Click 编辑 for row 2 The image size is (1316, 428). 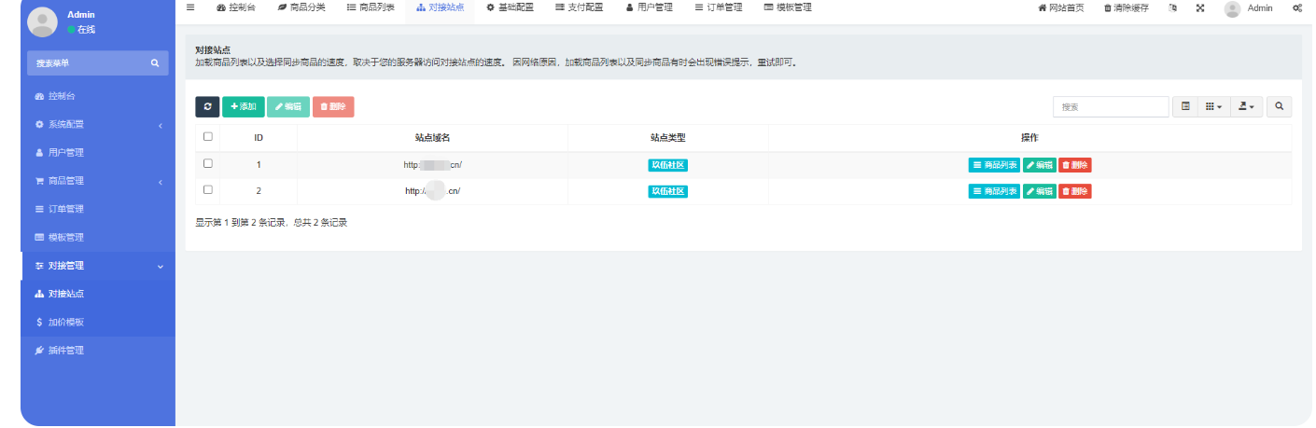[x=1040, y=191]
